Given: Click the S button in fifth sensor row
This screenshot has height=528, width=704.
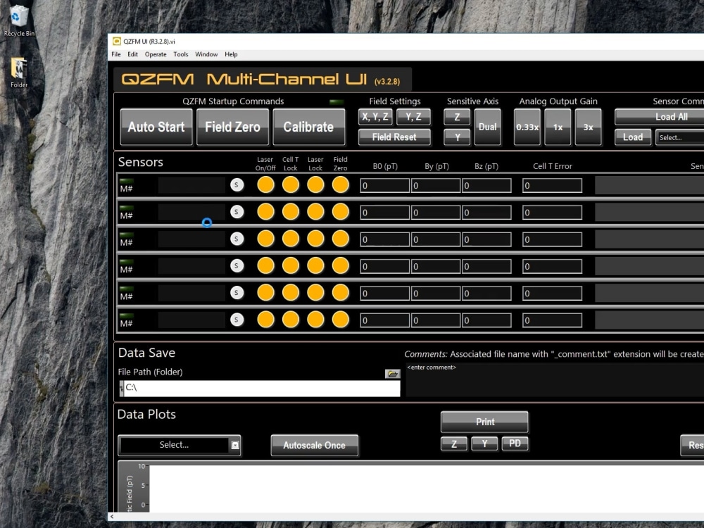Looking at the screenshot, I should click(x=237, y=293).
